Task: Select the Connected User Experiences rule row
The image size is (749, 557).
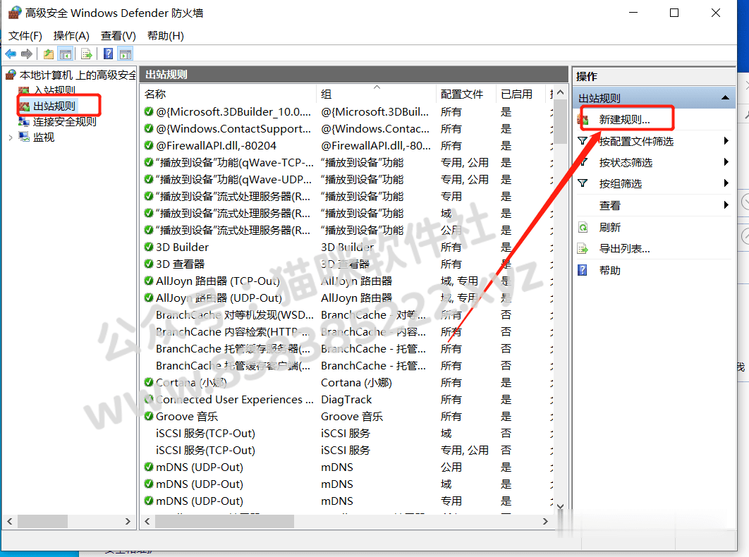Action: (x=346, y=399)
